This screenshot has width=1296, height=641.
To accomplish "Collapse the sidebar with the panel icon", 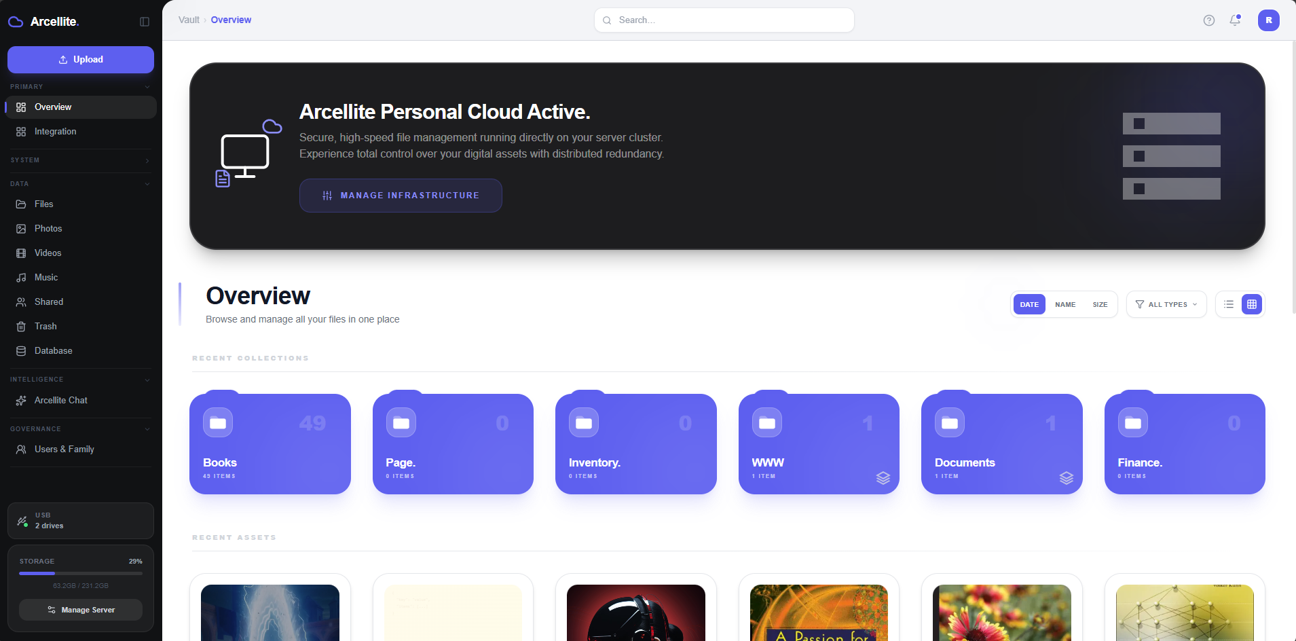I will pyautogui.click(x=145, y=21).
